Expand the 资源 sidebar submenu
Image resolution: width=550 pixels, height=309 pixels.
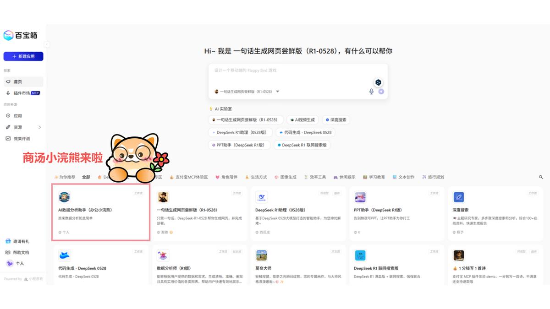pyautogui.click(x=39, y=127)
